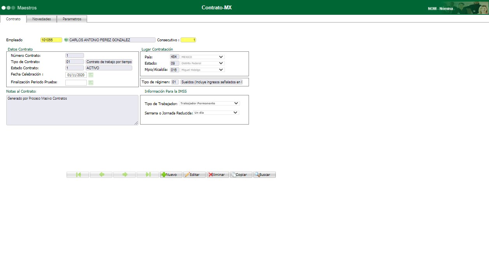
Task: Click the green employee lookup icon
Action: click(66, 40)
